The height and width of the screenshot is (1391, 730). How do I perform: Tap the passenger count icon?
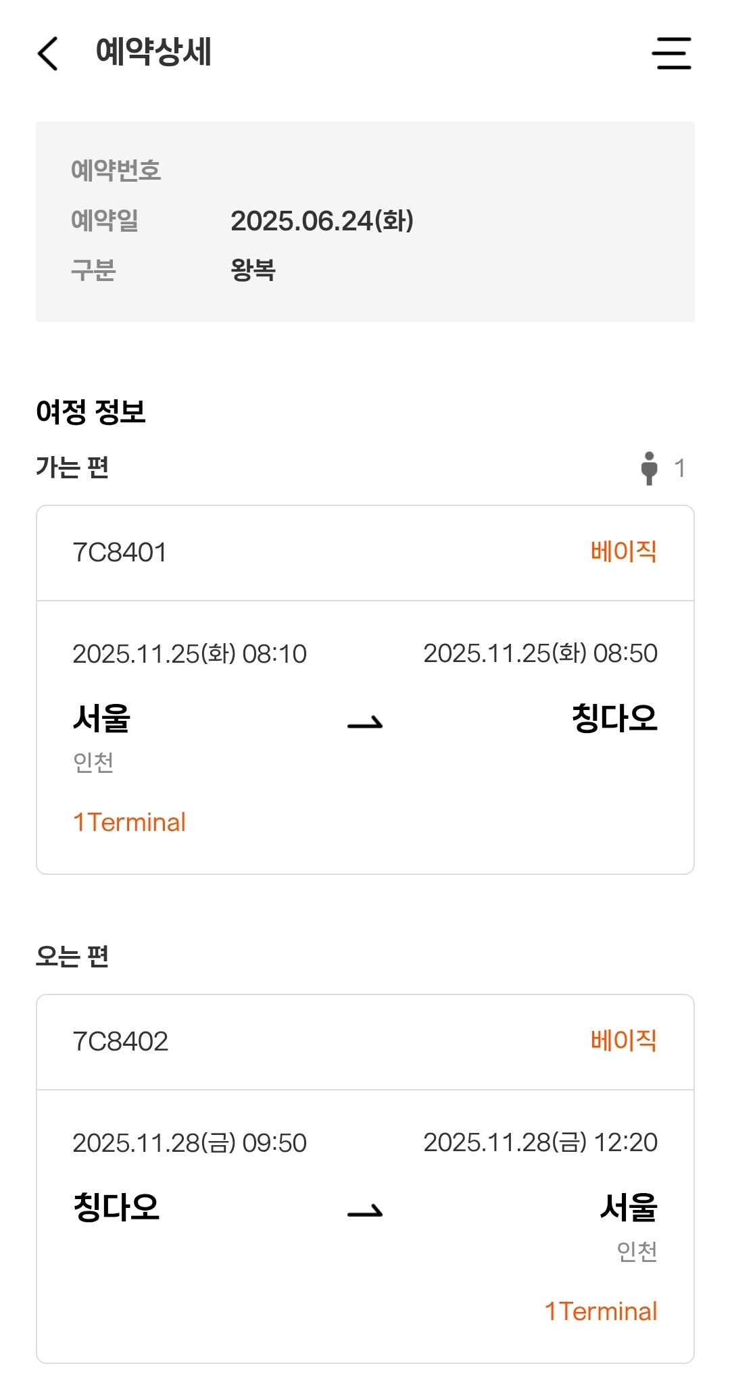[650, 468]
